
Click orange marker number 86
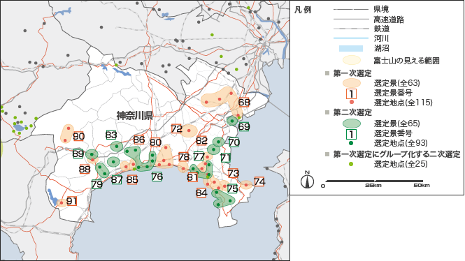[138, 140]
